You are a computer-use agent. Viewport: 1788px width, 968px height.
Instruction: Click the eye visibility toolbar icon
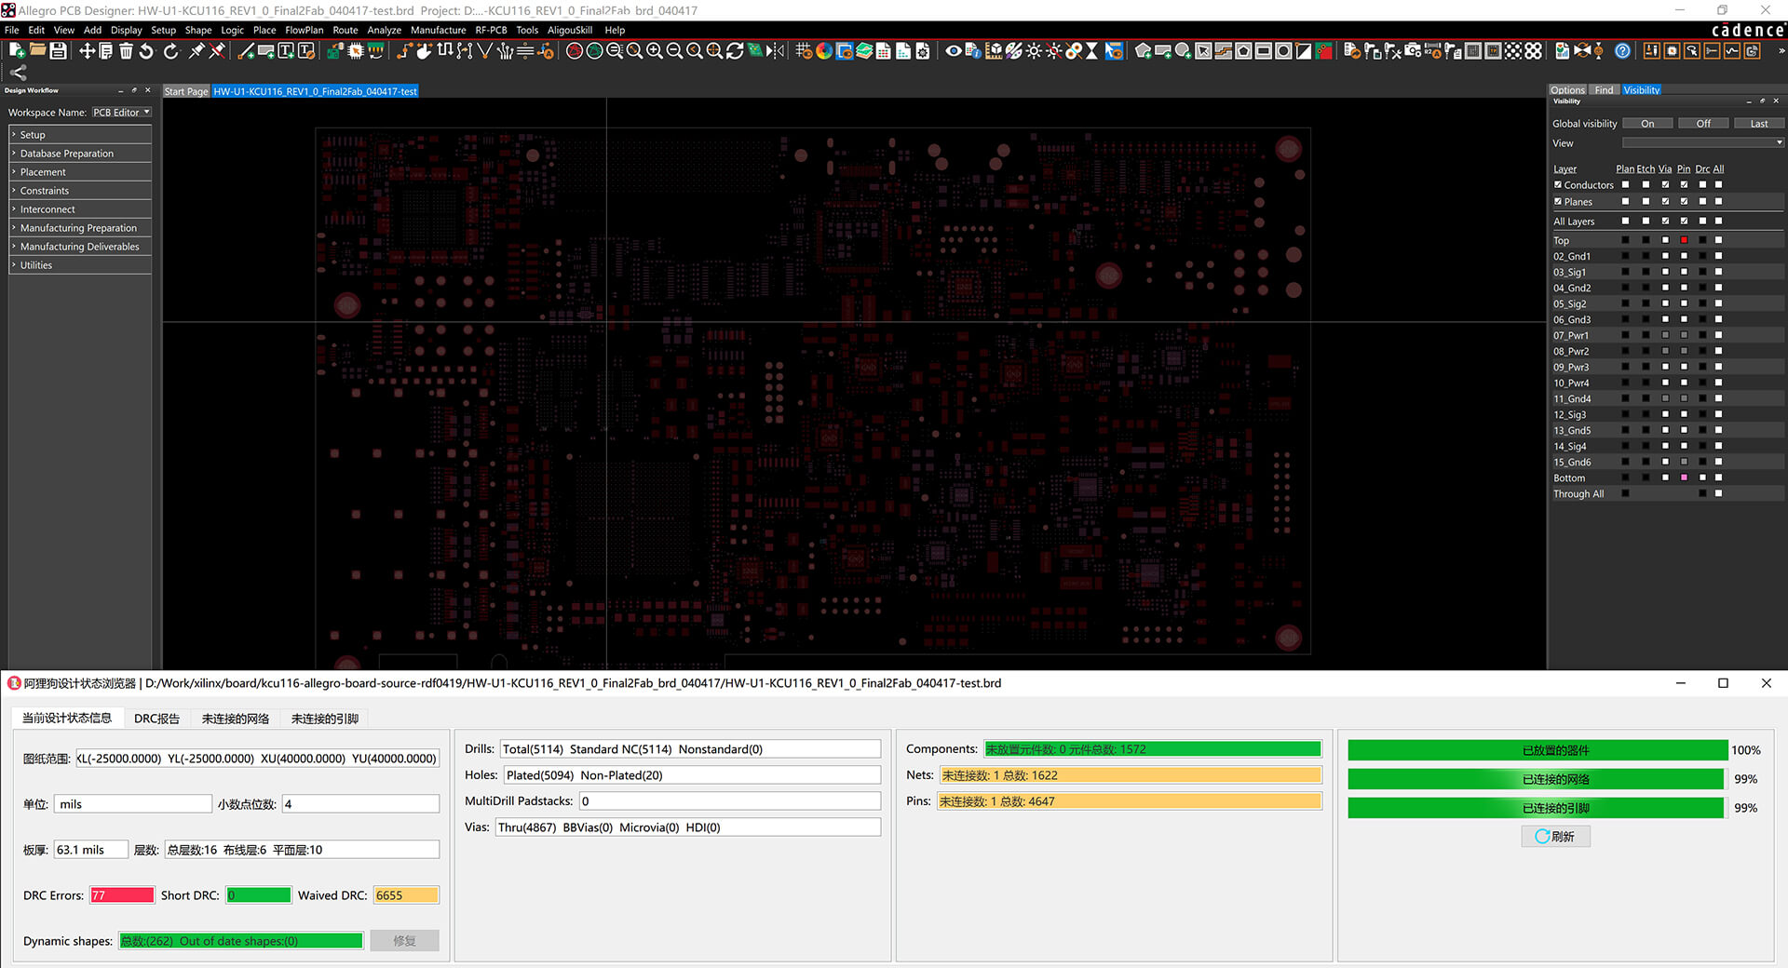point(954,50)
